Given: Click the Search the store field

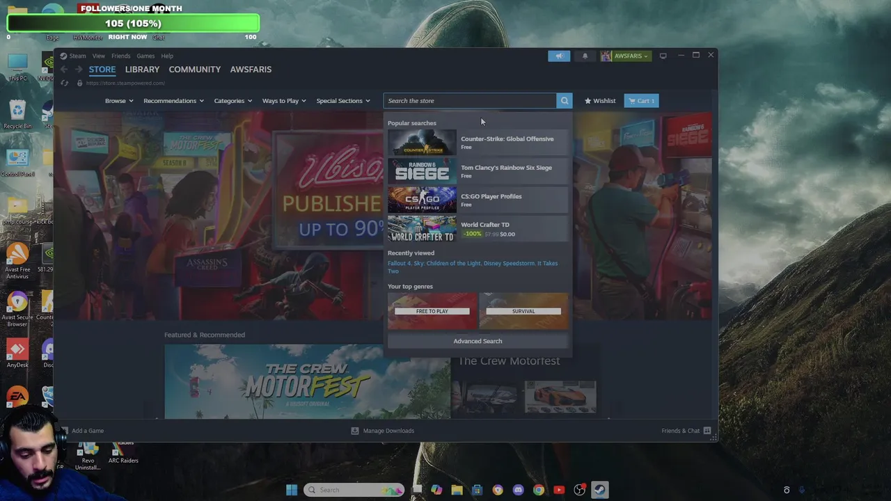Looking at the screenshot, I should click(x=470, y=101).
